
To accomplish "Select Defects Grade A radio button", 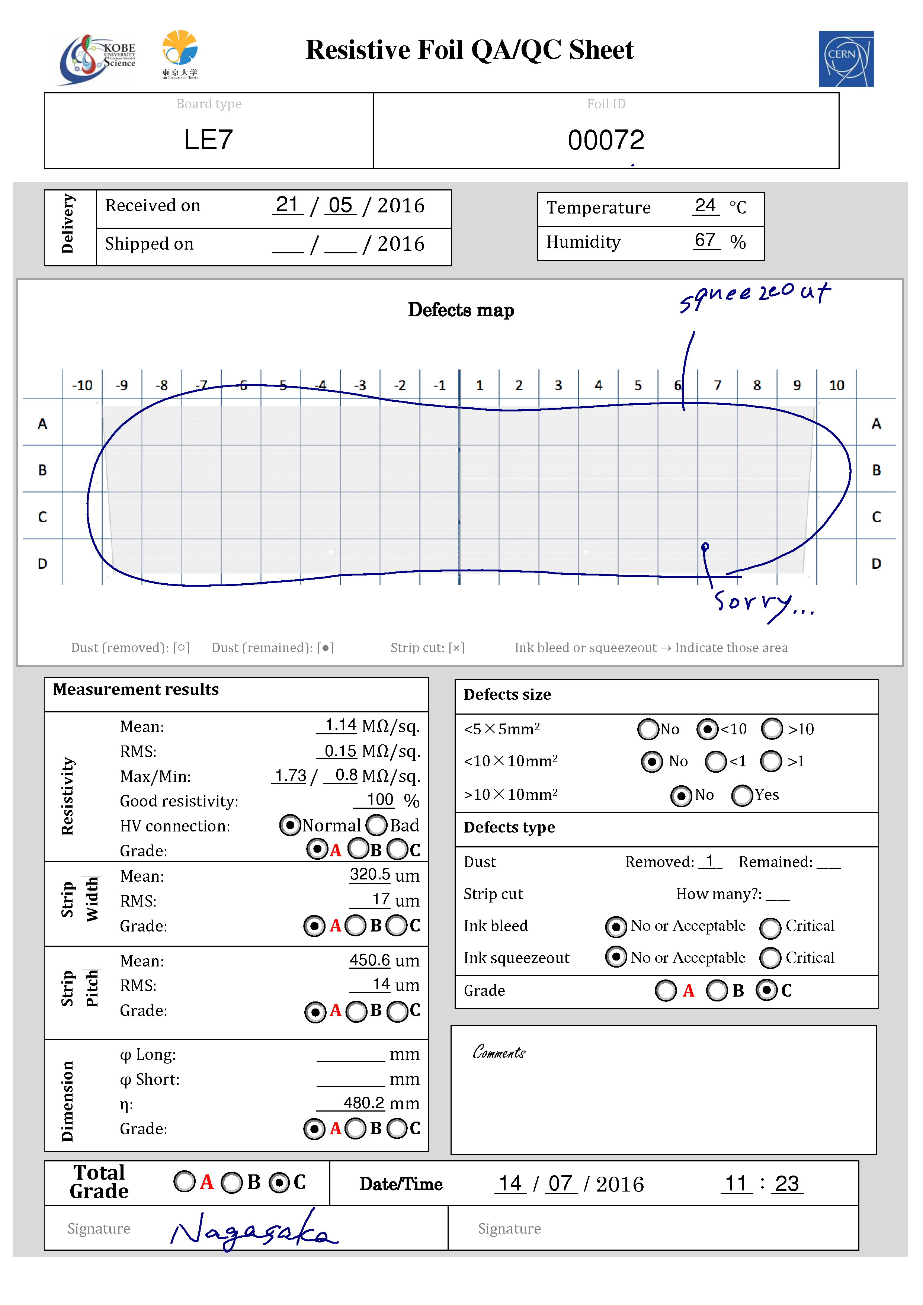I will [666, 990].
